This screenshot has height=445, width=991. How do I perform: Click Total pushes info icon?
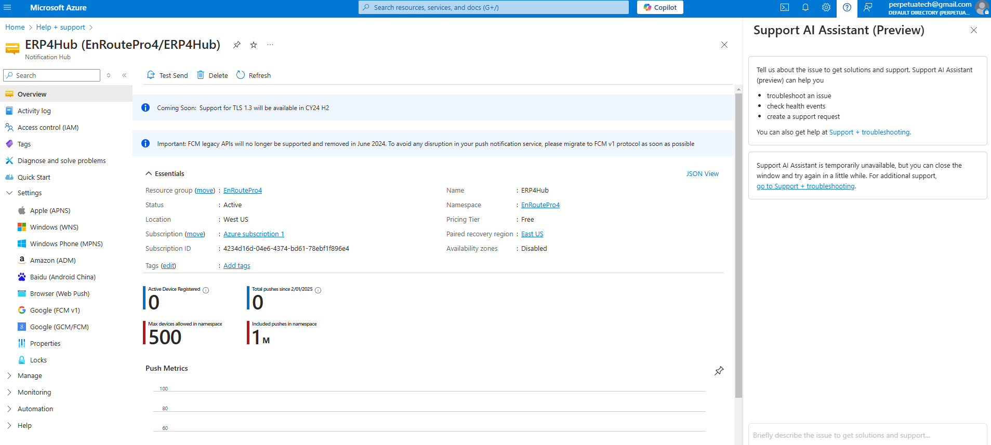318,290
